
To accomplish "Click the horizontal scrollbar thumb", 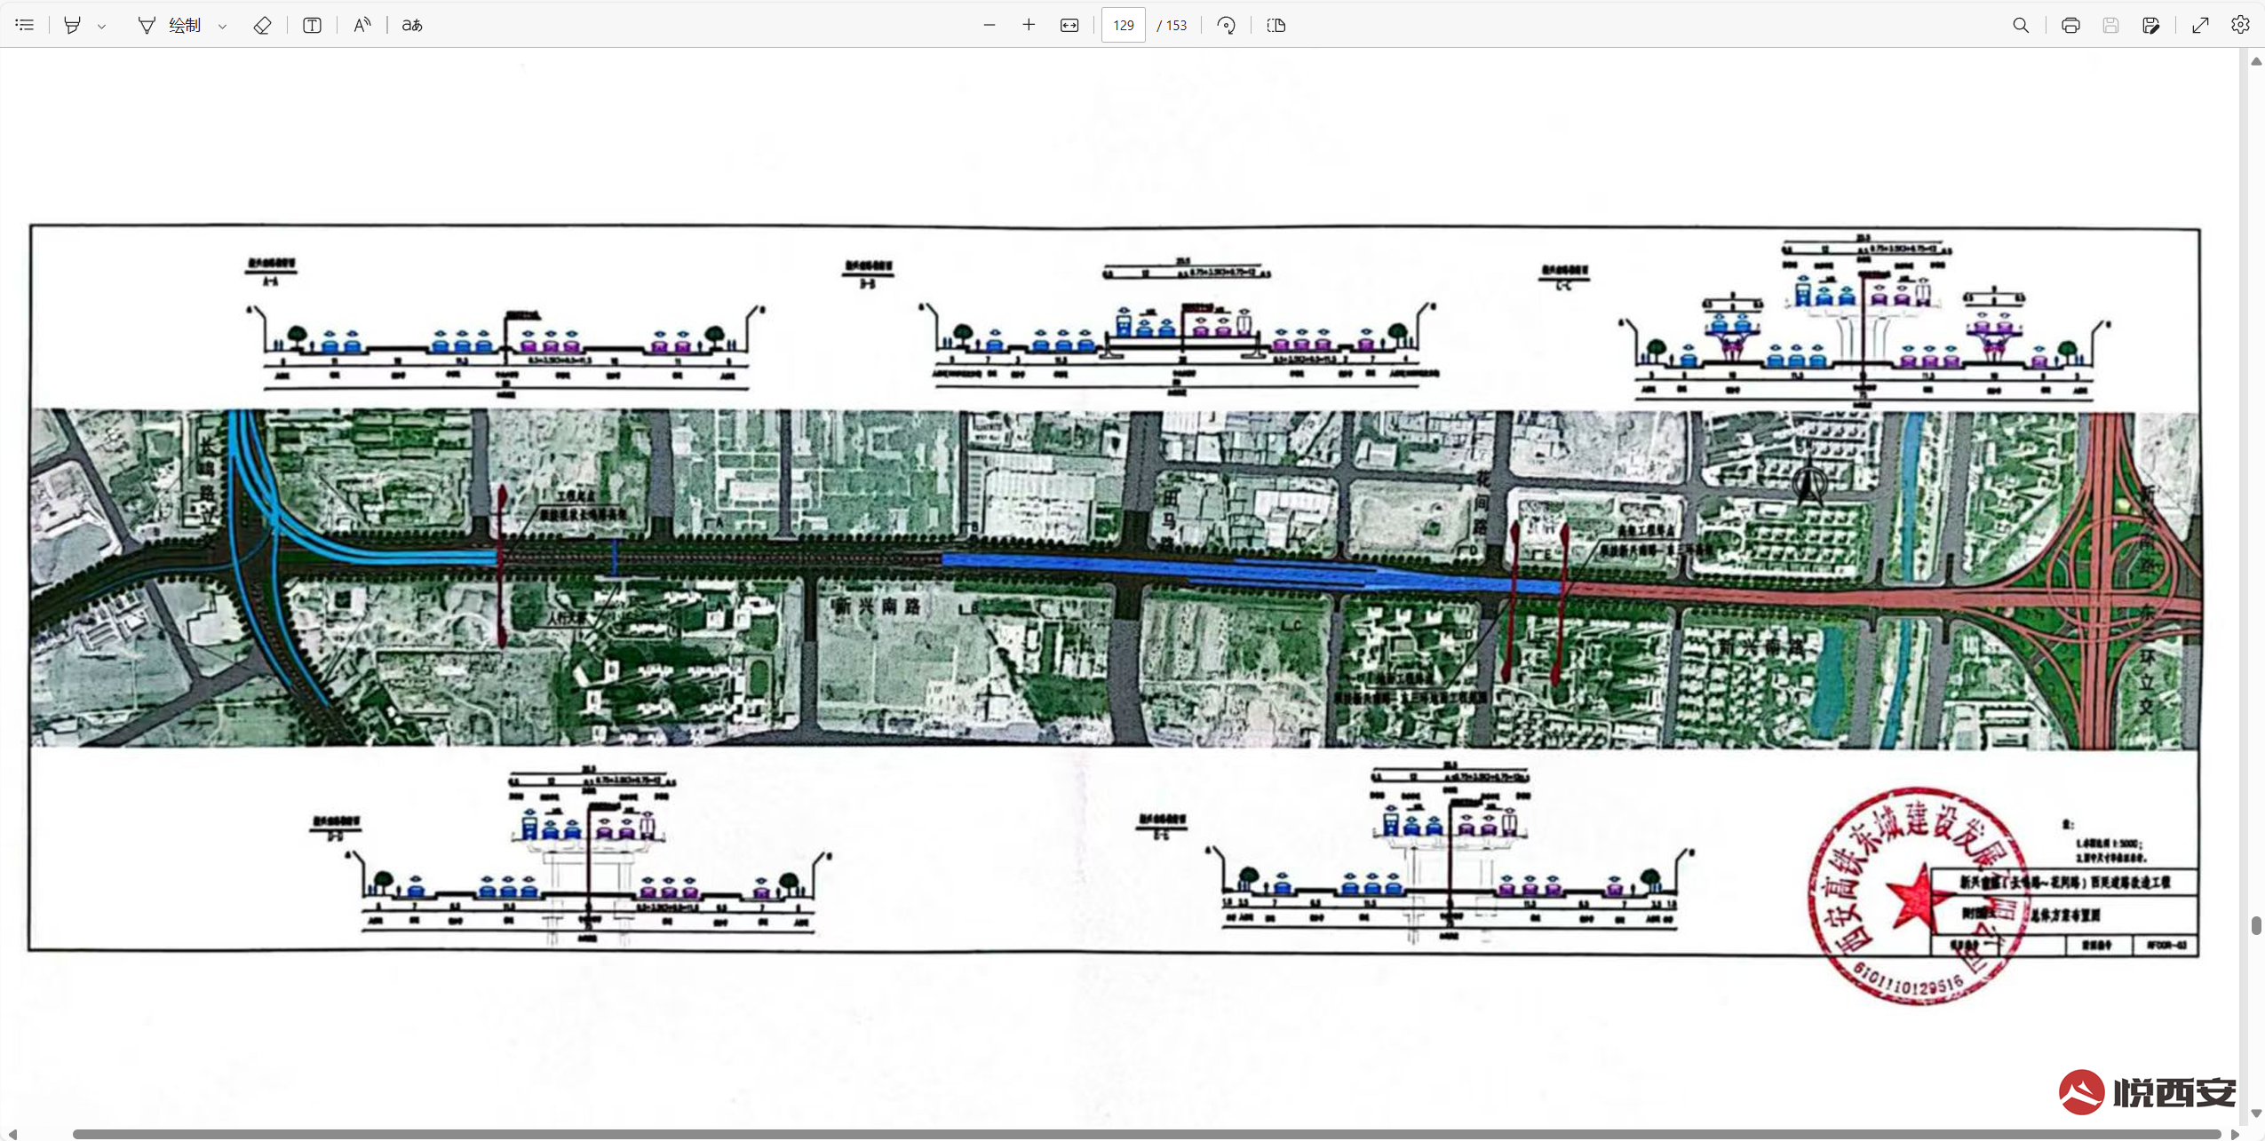I will 1146,1134.
